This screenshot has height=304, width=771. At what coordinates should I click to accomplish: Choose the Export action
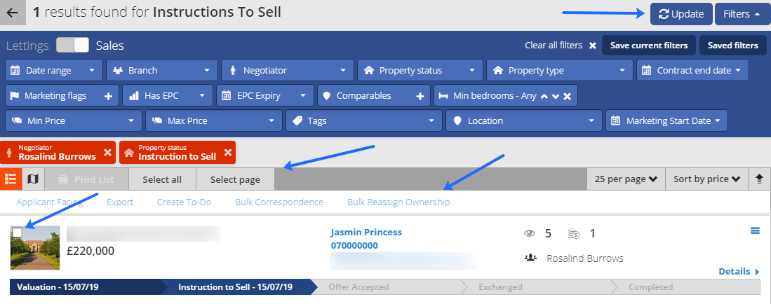[x=120, y=202]
